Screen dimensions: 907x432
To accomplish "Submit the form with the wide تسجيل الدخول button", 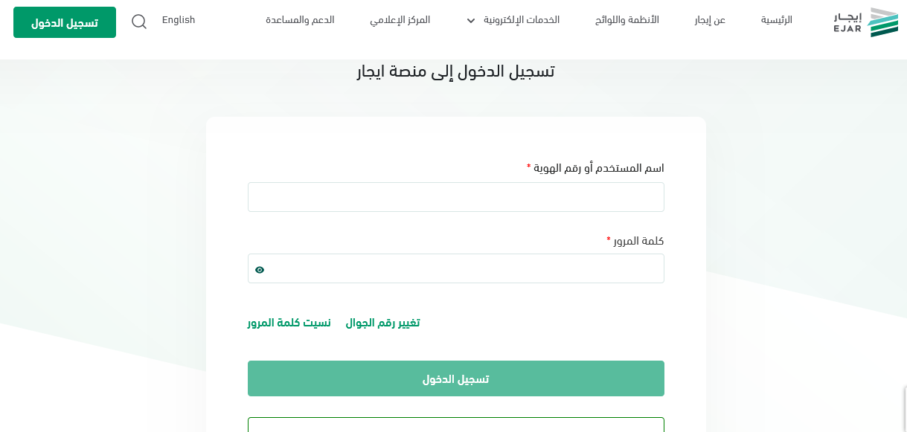I will click(x=455, y=378).
